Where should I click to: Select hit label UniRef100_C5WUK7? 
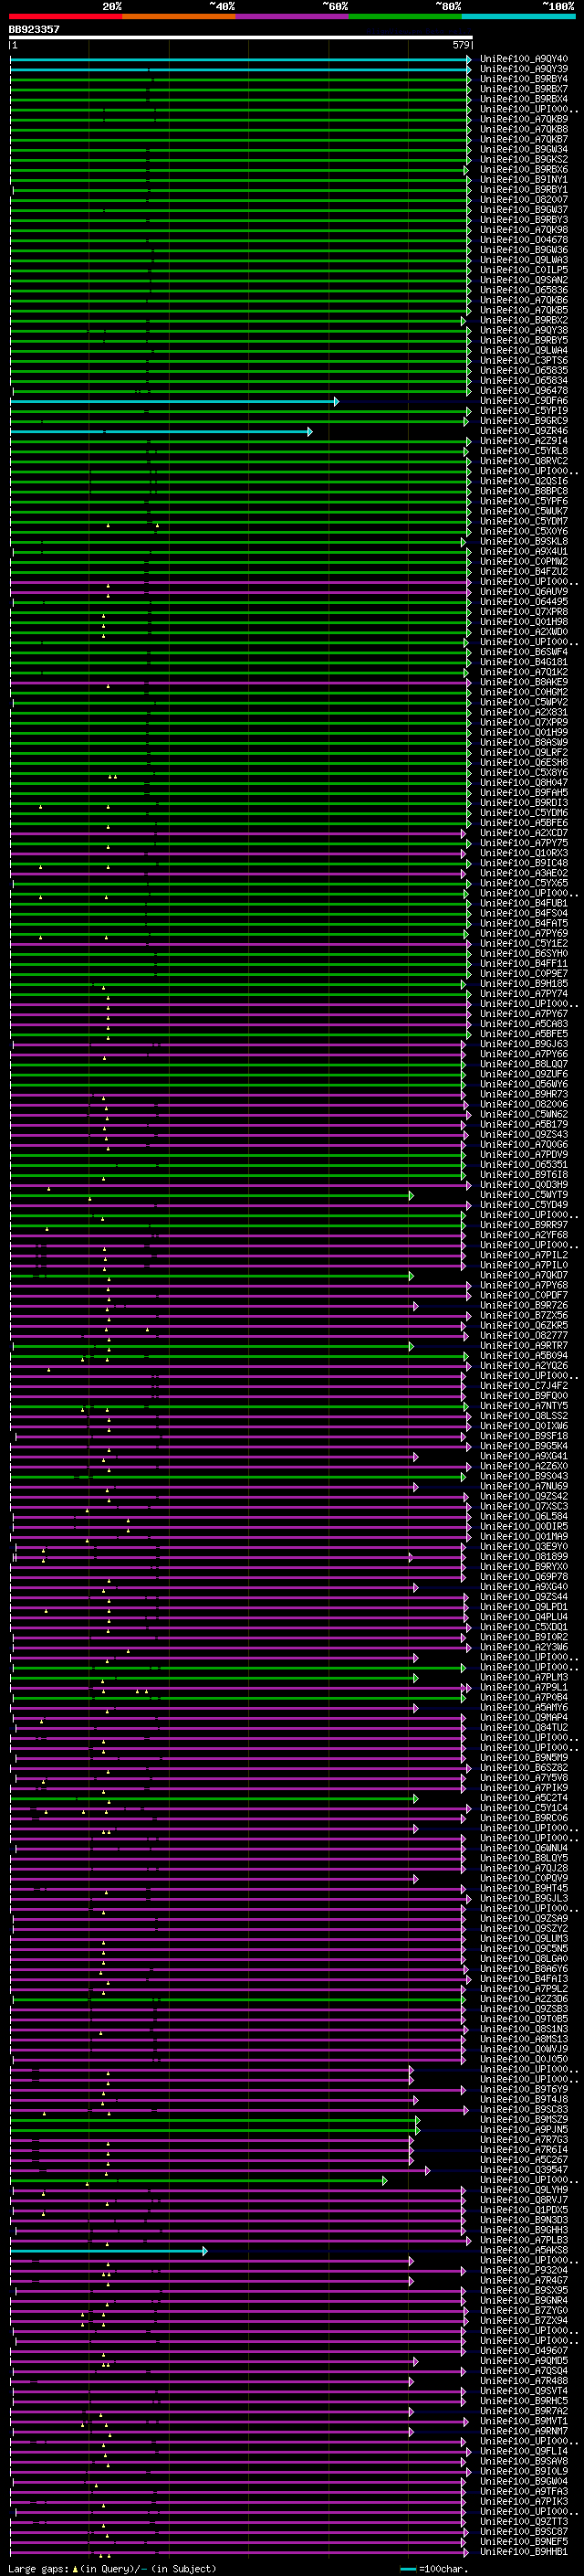point(523,511)
